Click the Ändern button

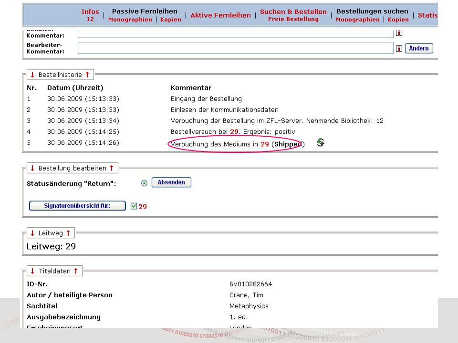click(x=419, y=49)
